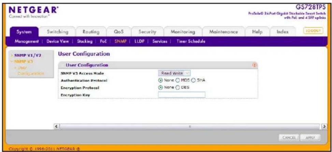
Task: Go to the Index tab
Action: 283,32
